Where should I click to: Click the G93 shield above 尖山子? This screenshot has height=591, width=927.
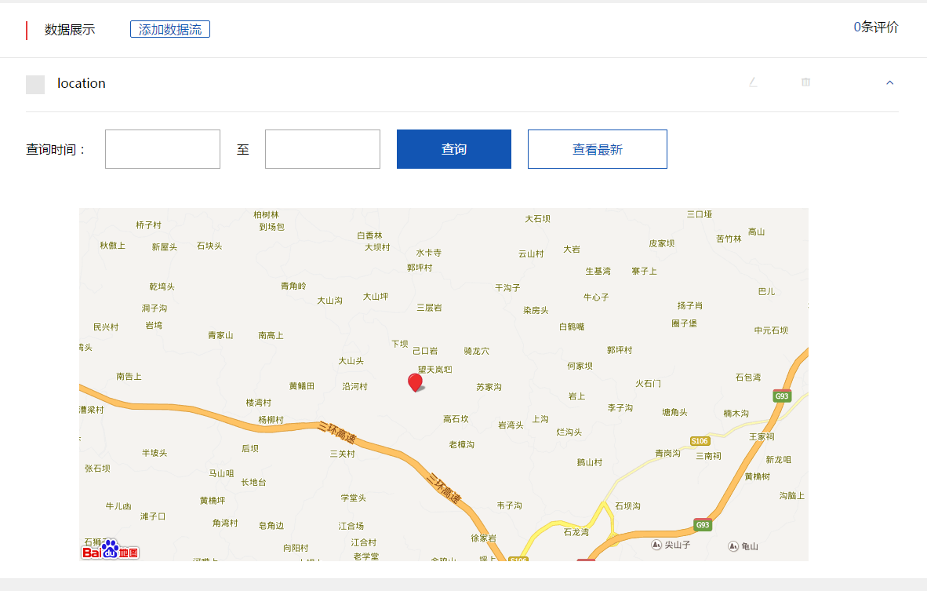click(702, 524)
